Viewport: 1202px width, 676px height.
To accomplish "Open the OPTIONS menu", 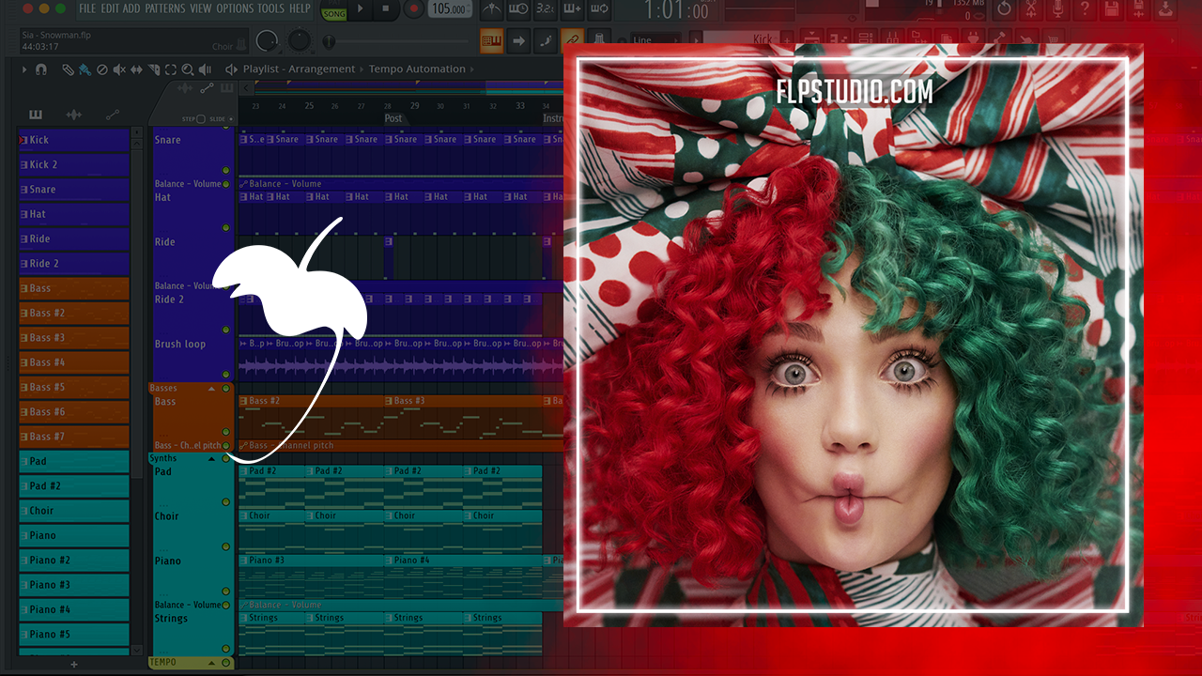I will 235,8.
